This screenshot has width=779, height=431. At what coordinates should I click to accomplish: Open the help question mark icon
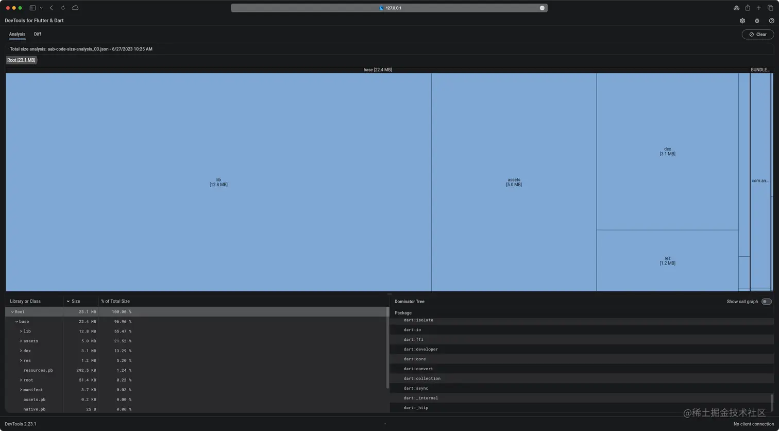pos(771,21)
